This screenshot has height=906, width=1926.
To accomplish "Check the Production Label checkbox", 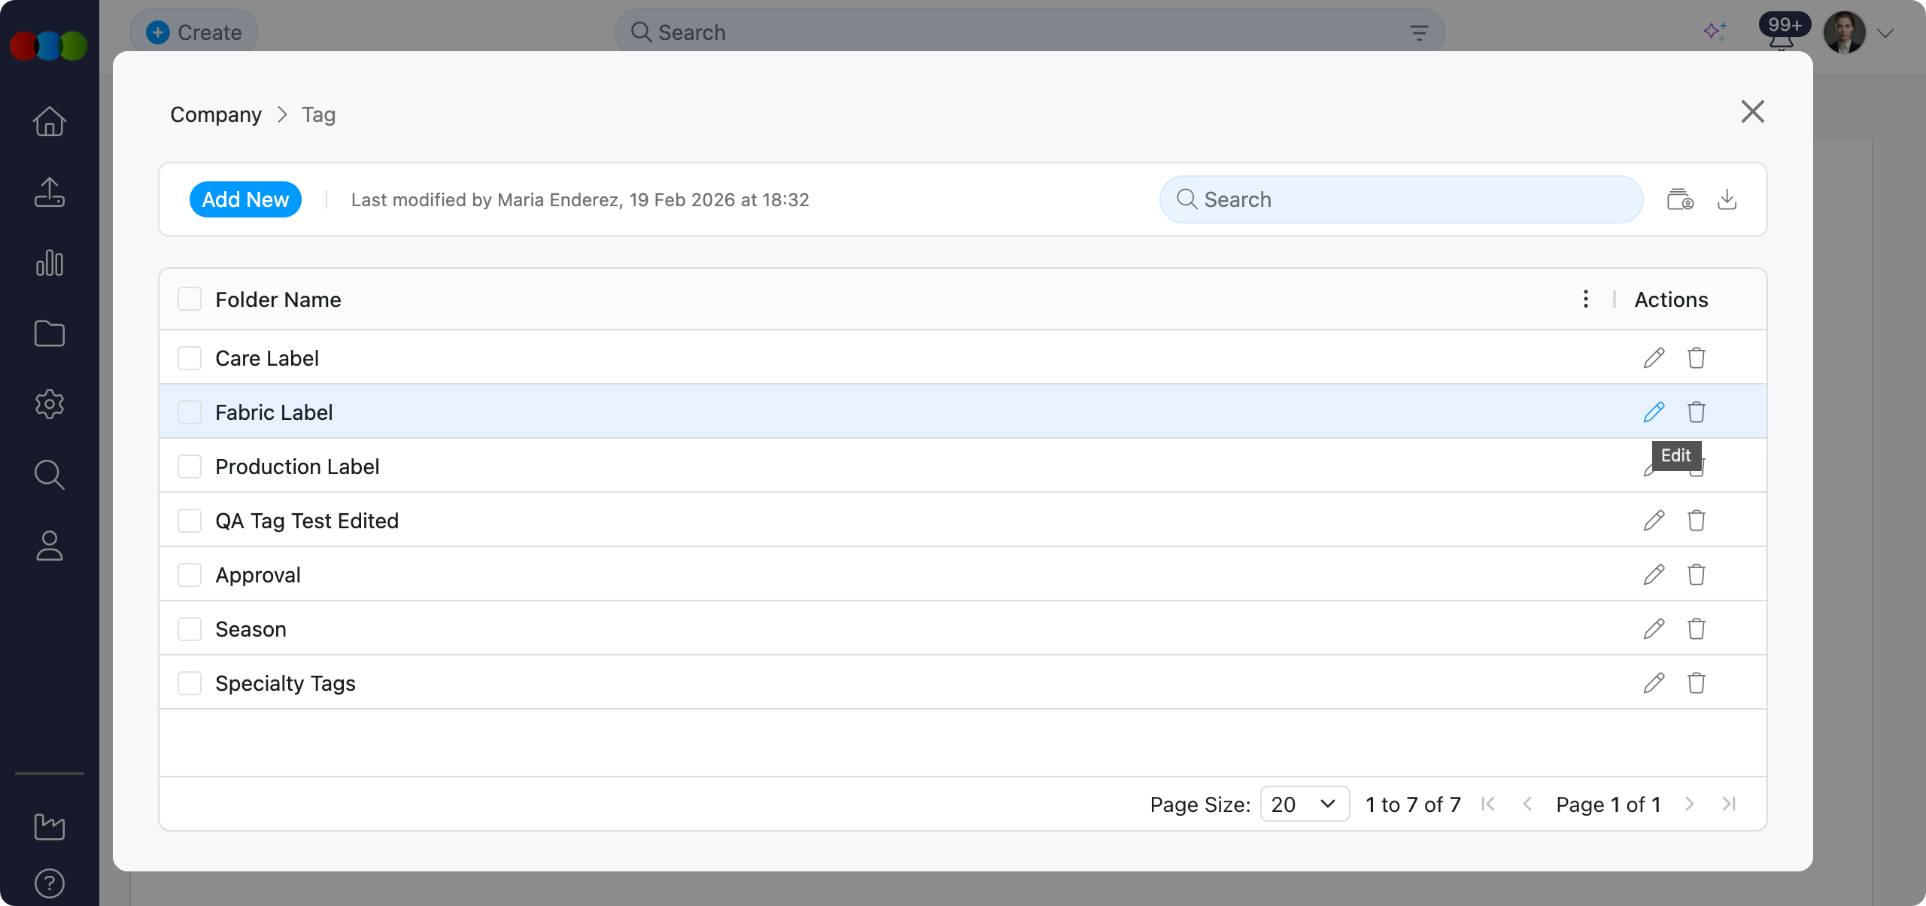I will tap(190, 467).
